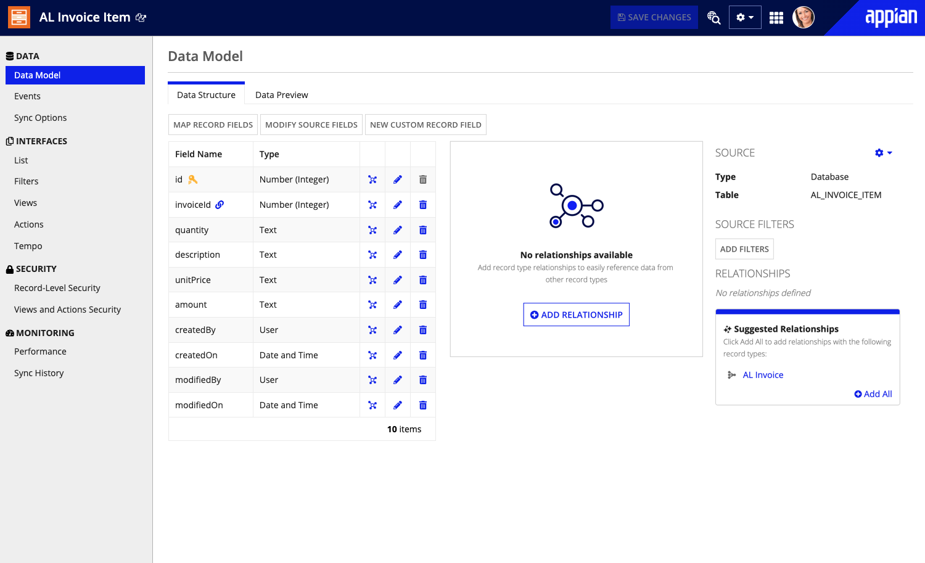
Task: Click the AL_INVOICE_ITEM table name
Action: tap(845, 195)
